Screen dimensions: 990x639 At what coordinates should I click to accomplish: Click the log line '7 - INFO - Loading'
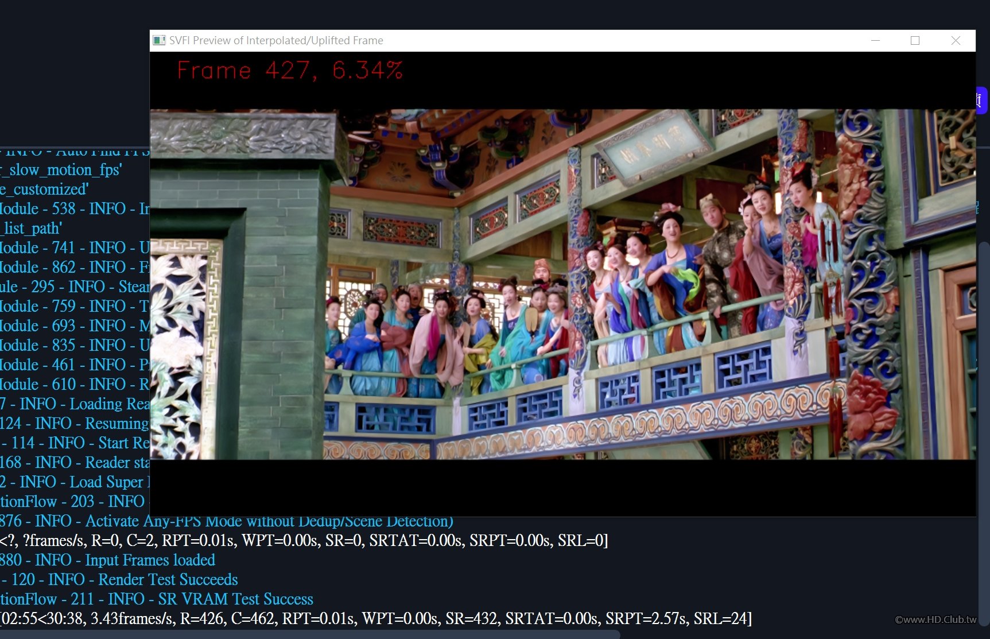coord(75,404)
